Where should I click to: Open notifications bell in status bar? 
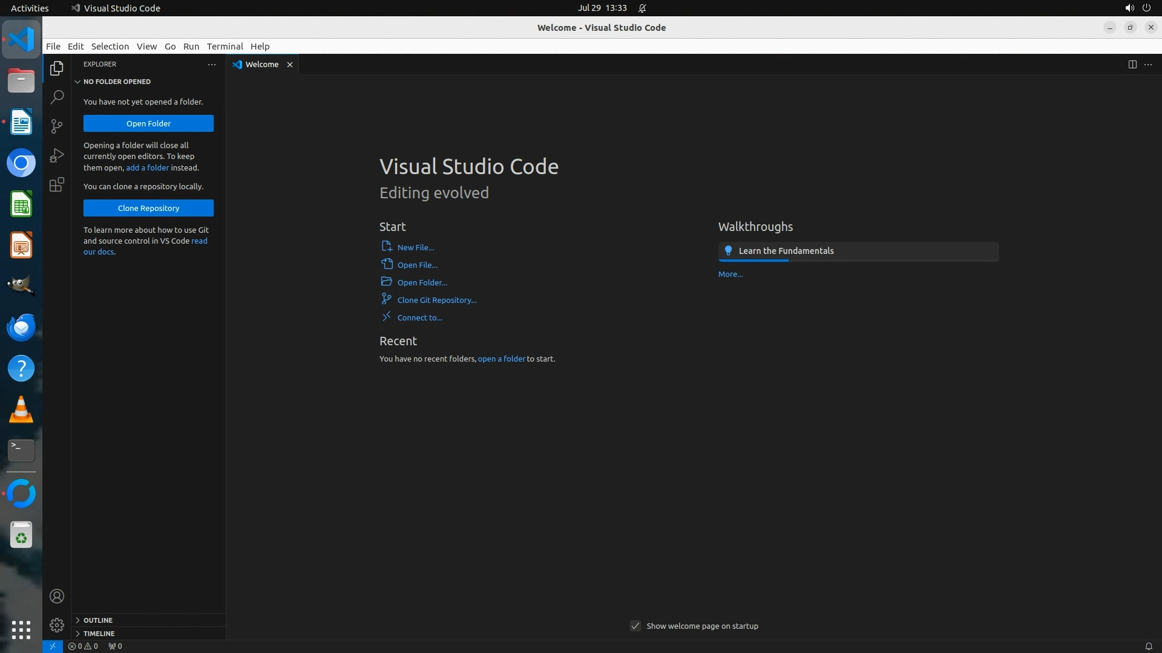point(1148,646)
